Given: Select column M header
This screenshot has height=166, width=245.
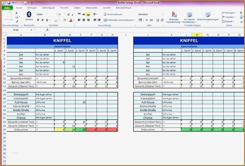Looking at the screenshot, I should pyautogui.click(x=197, y=35).
